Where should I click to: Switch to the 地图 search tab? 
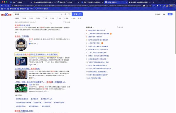pyautogui.click(x=73, y=18)
